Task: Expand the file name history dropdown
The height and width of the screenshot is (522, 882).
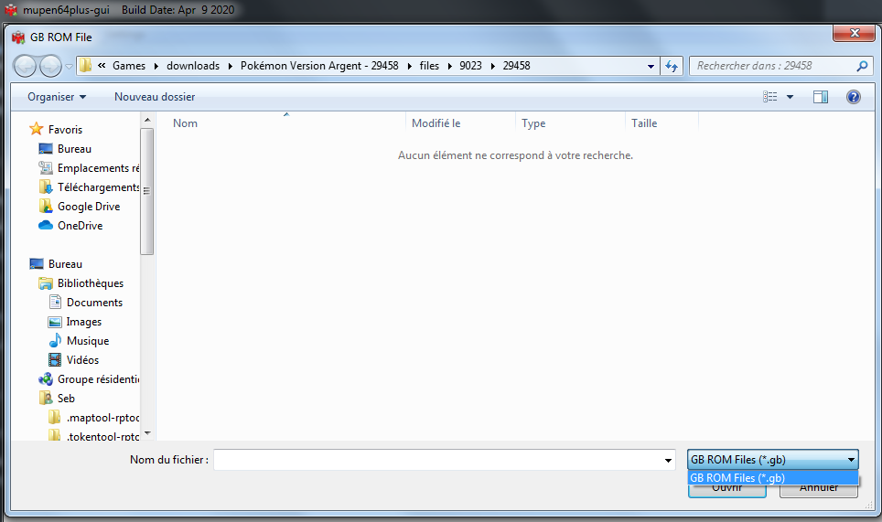Action: pos(668,461)
